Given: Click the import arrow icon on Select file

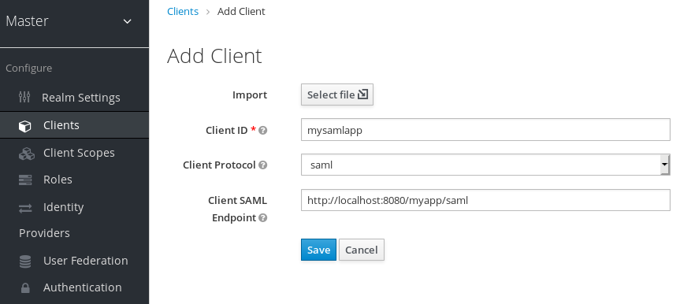Looking at the screenshot, I should [x=362, y=94].
